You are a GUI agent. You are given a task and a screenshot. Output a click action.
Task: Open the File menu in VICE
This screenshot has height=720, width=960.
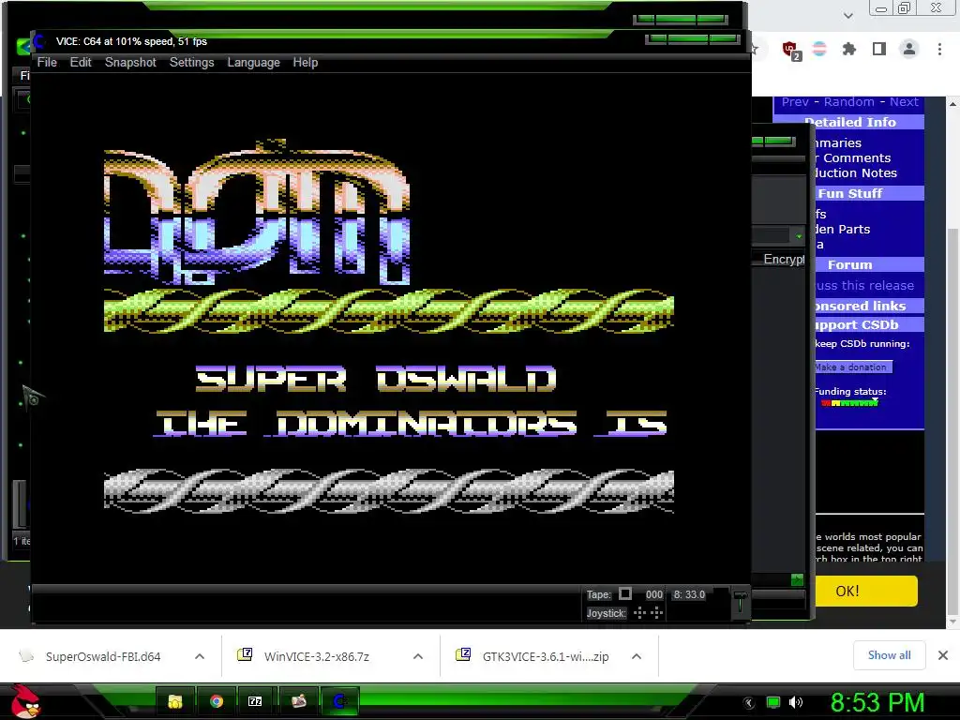[47, 63]
